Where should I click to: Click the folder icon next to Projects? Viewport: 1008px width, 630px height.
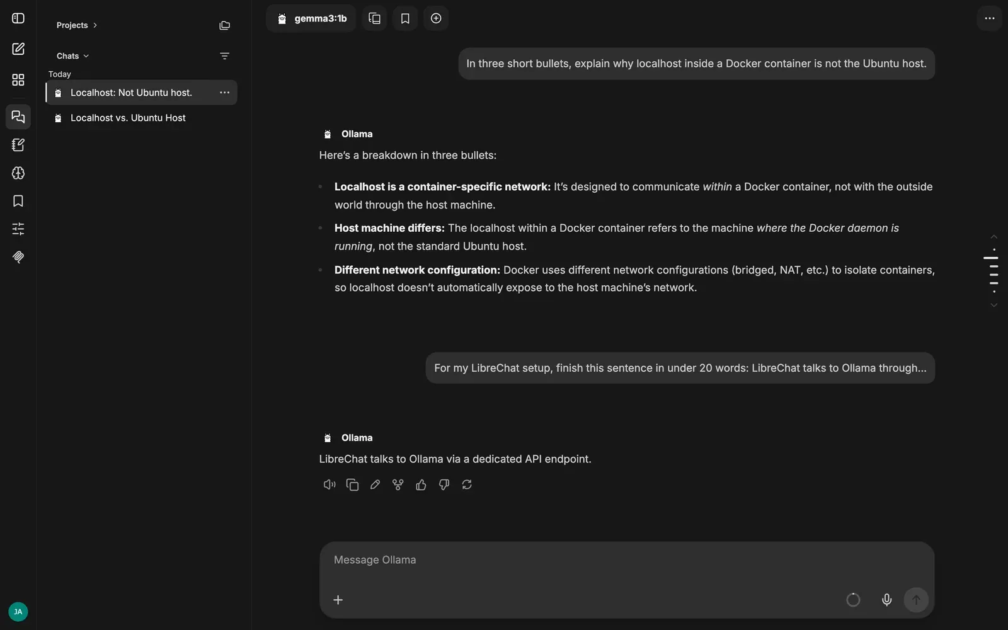(224, 25)
